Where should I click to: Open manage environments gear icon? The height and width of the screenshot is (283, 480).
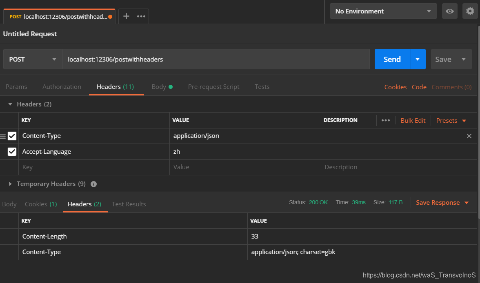tap(470, 11)
